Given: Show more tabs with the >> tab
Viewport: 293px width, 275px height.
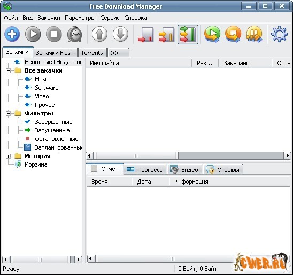Looking at the screenshot, I should click(118, 53).
